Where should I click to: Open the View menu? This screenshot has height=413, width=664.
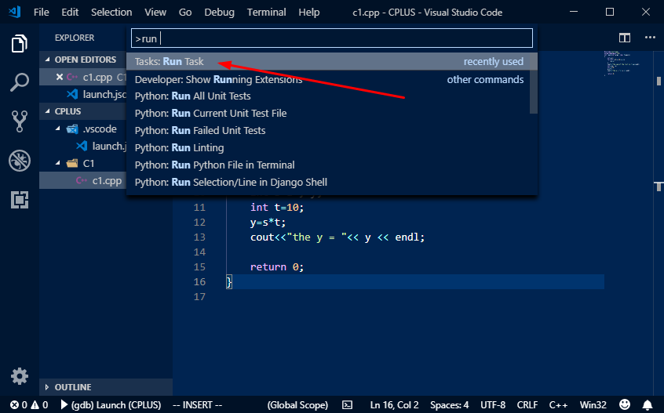coord(155,13)
